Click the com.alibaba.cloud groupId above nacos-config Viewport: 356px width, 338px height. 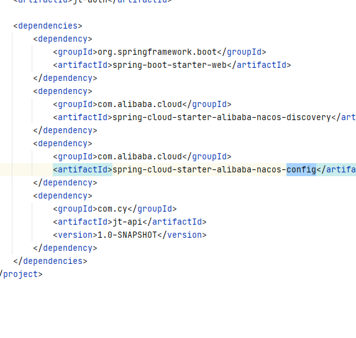coord(140,156)
